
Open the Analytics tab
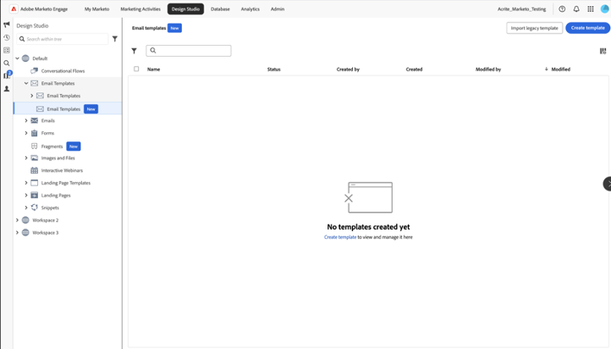250,9
